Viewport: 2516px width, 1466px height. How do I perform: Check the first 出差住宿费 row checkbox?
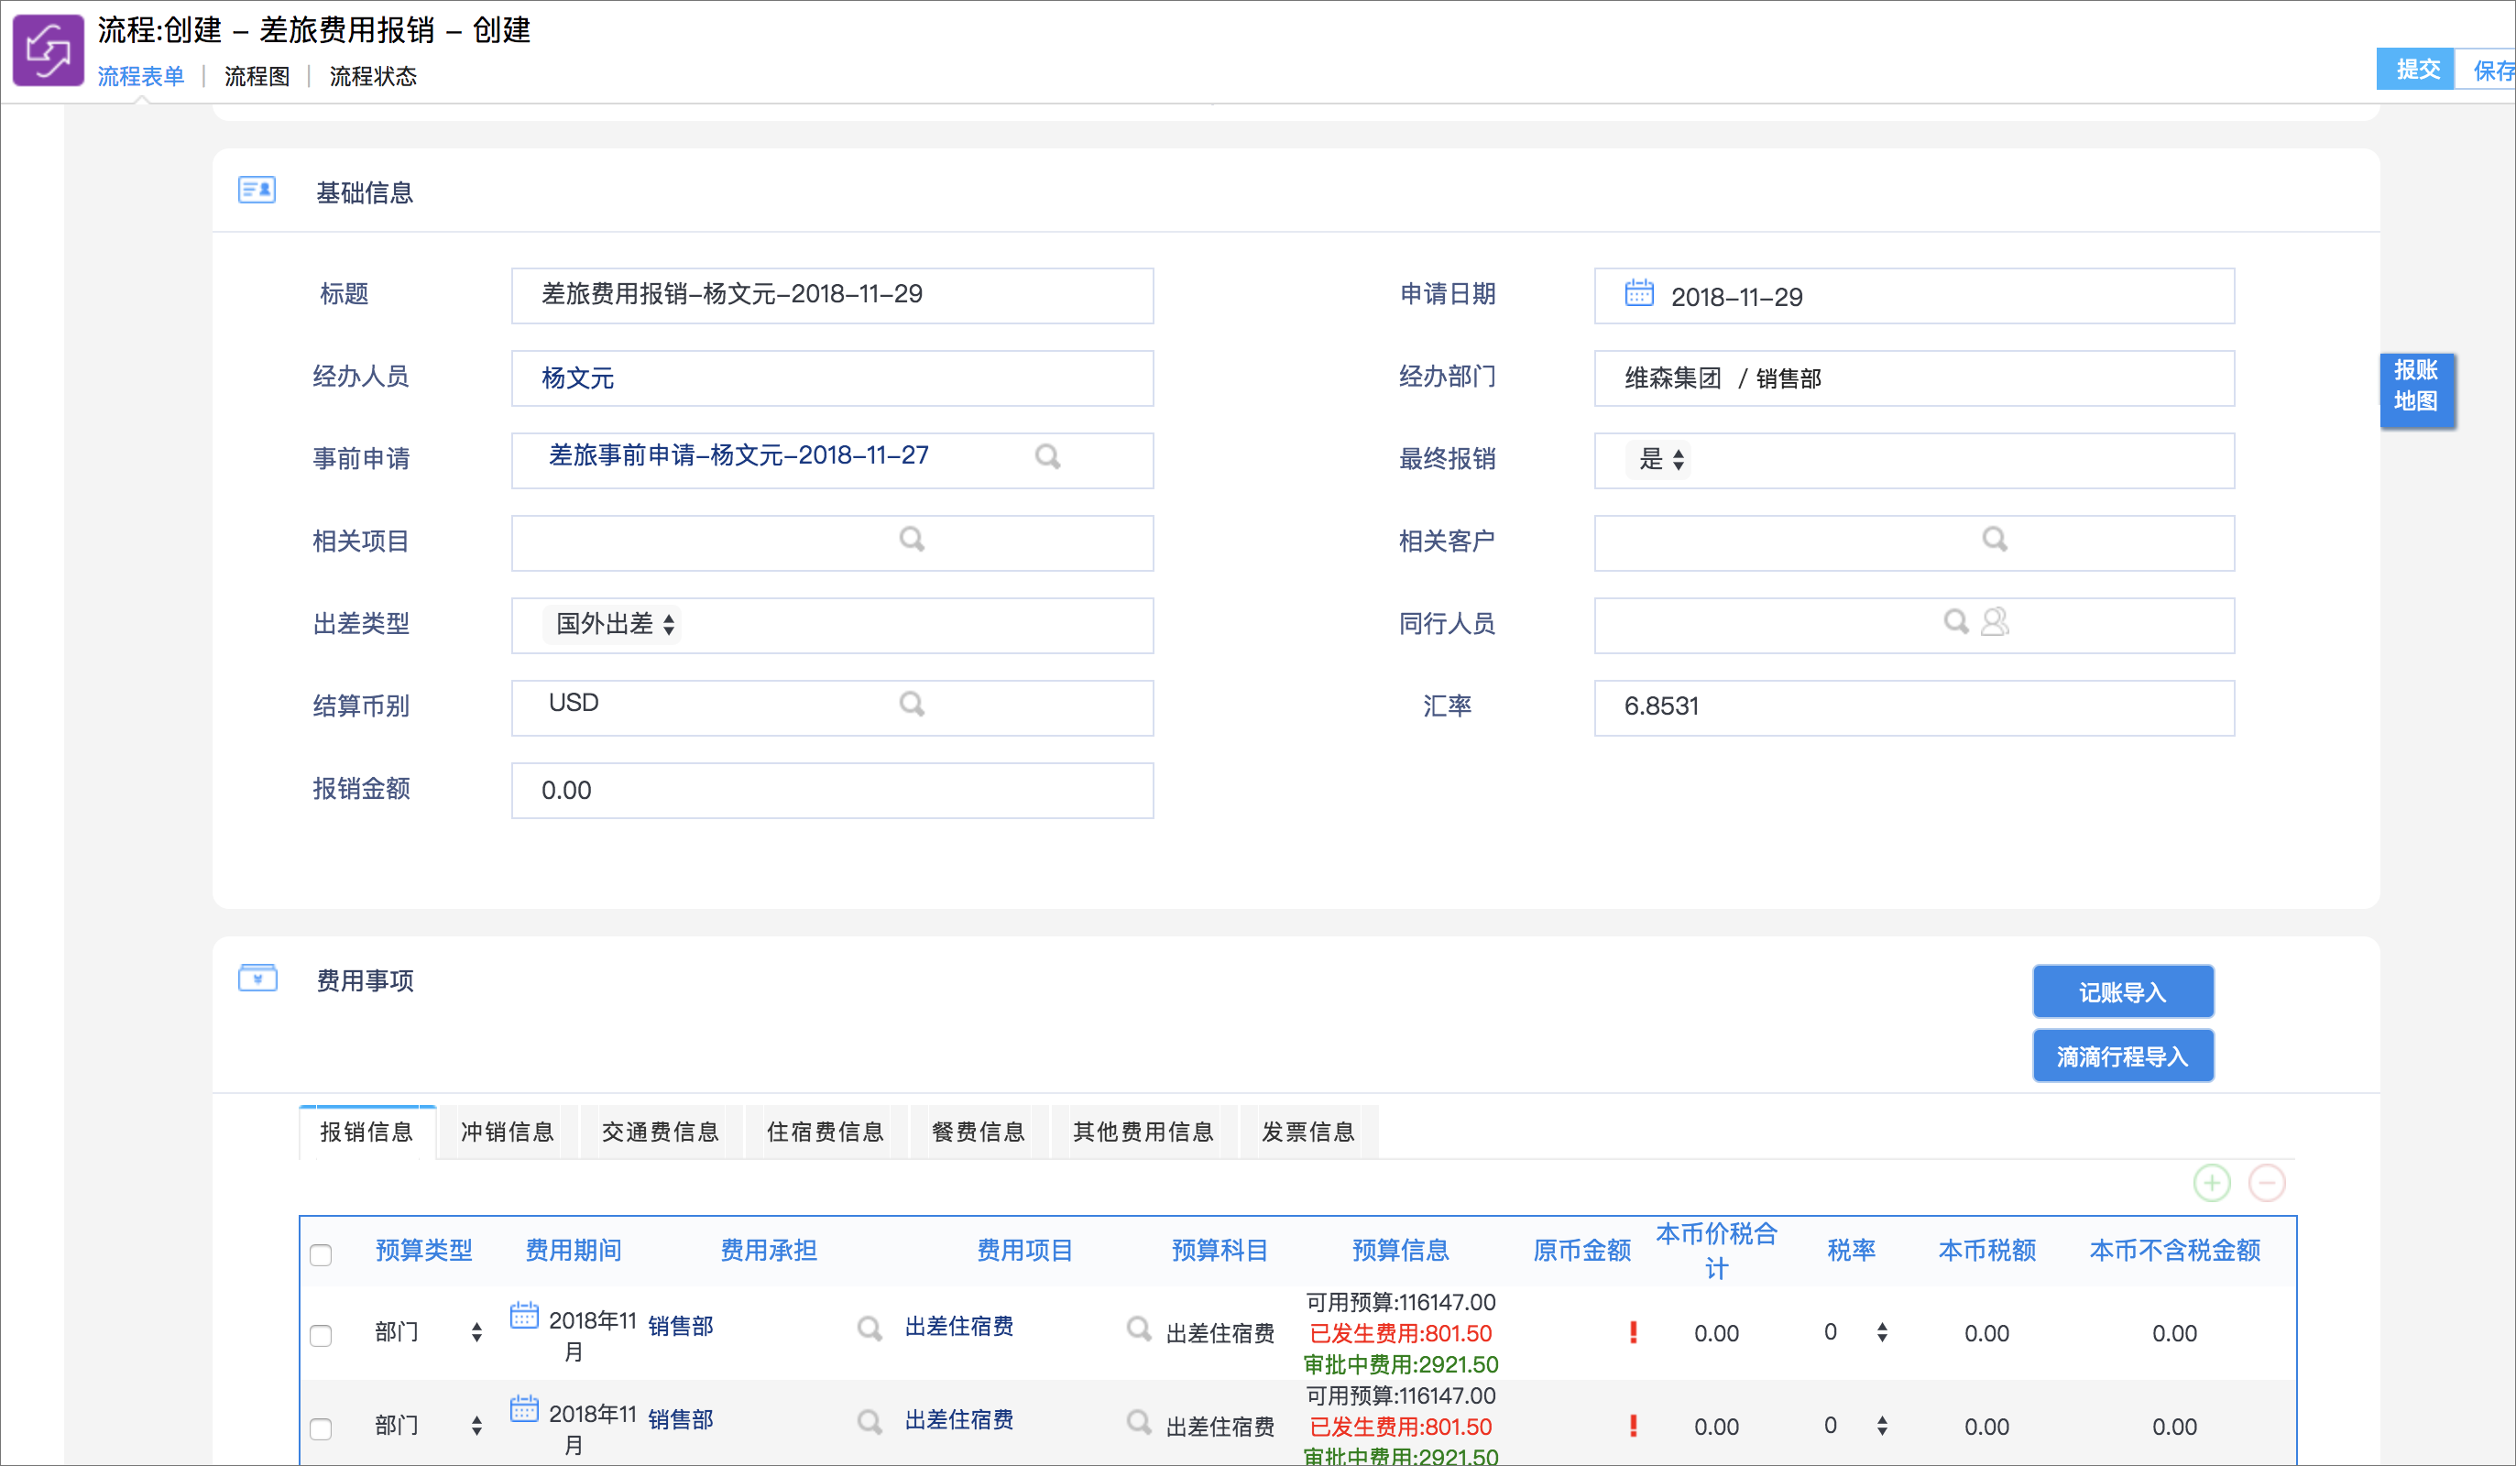click(321, 1335)
